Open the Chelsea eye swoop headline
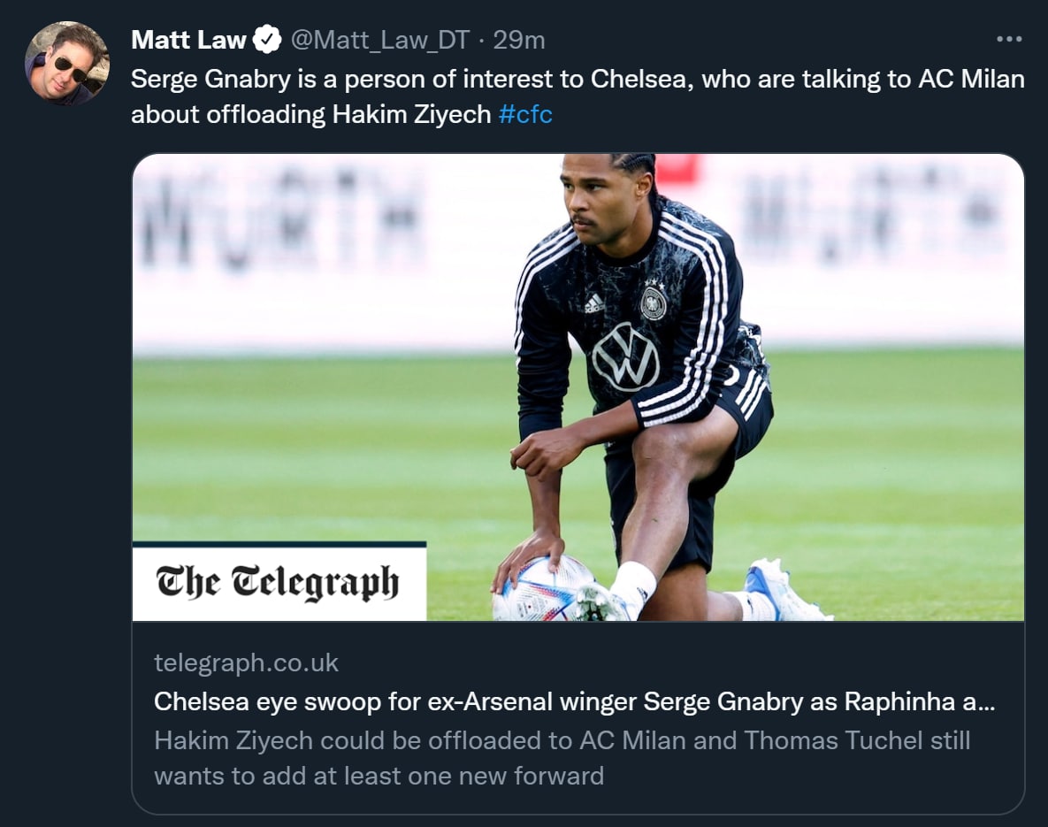The width and height of the screenshot is (1048, 827). pyautogui.click(x=573, y=701)
